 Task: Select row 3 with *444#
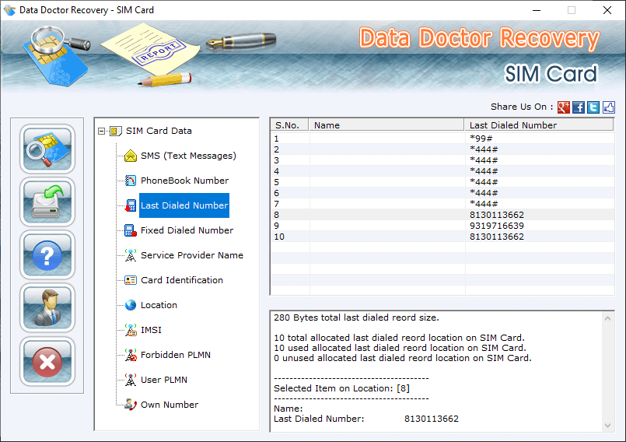442,160
